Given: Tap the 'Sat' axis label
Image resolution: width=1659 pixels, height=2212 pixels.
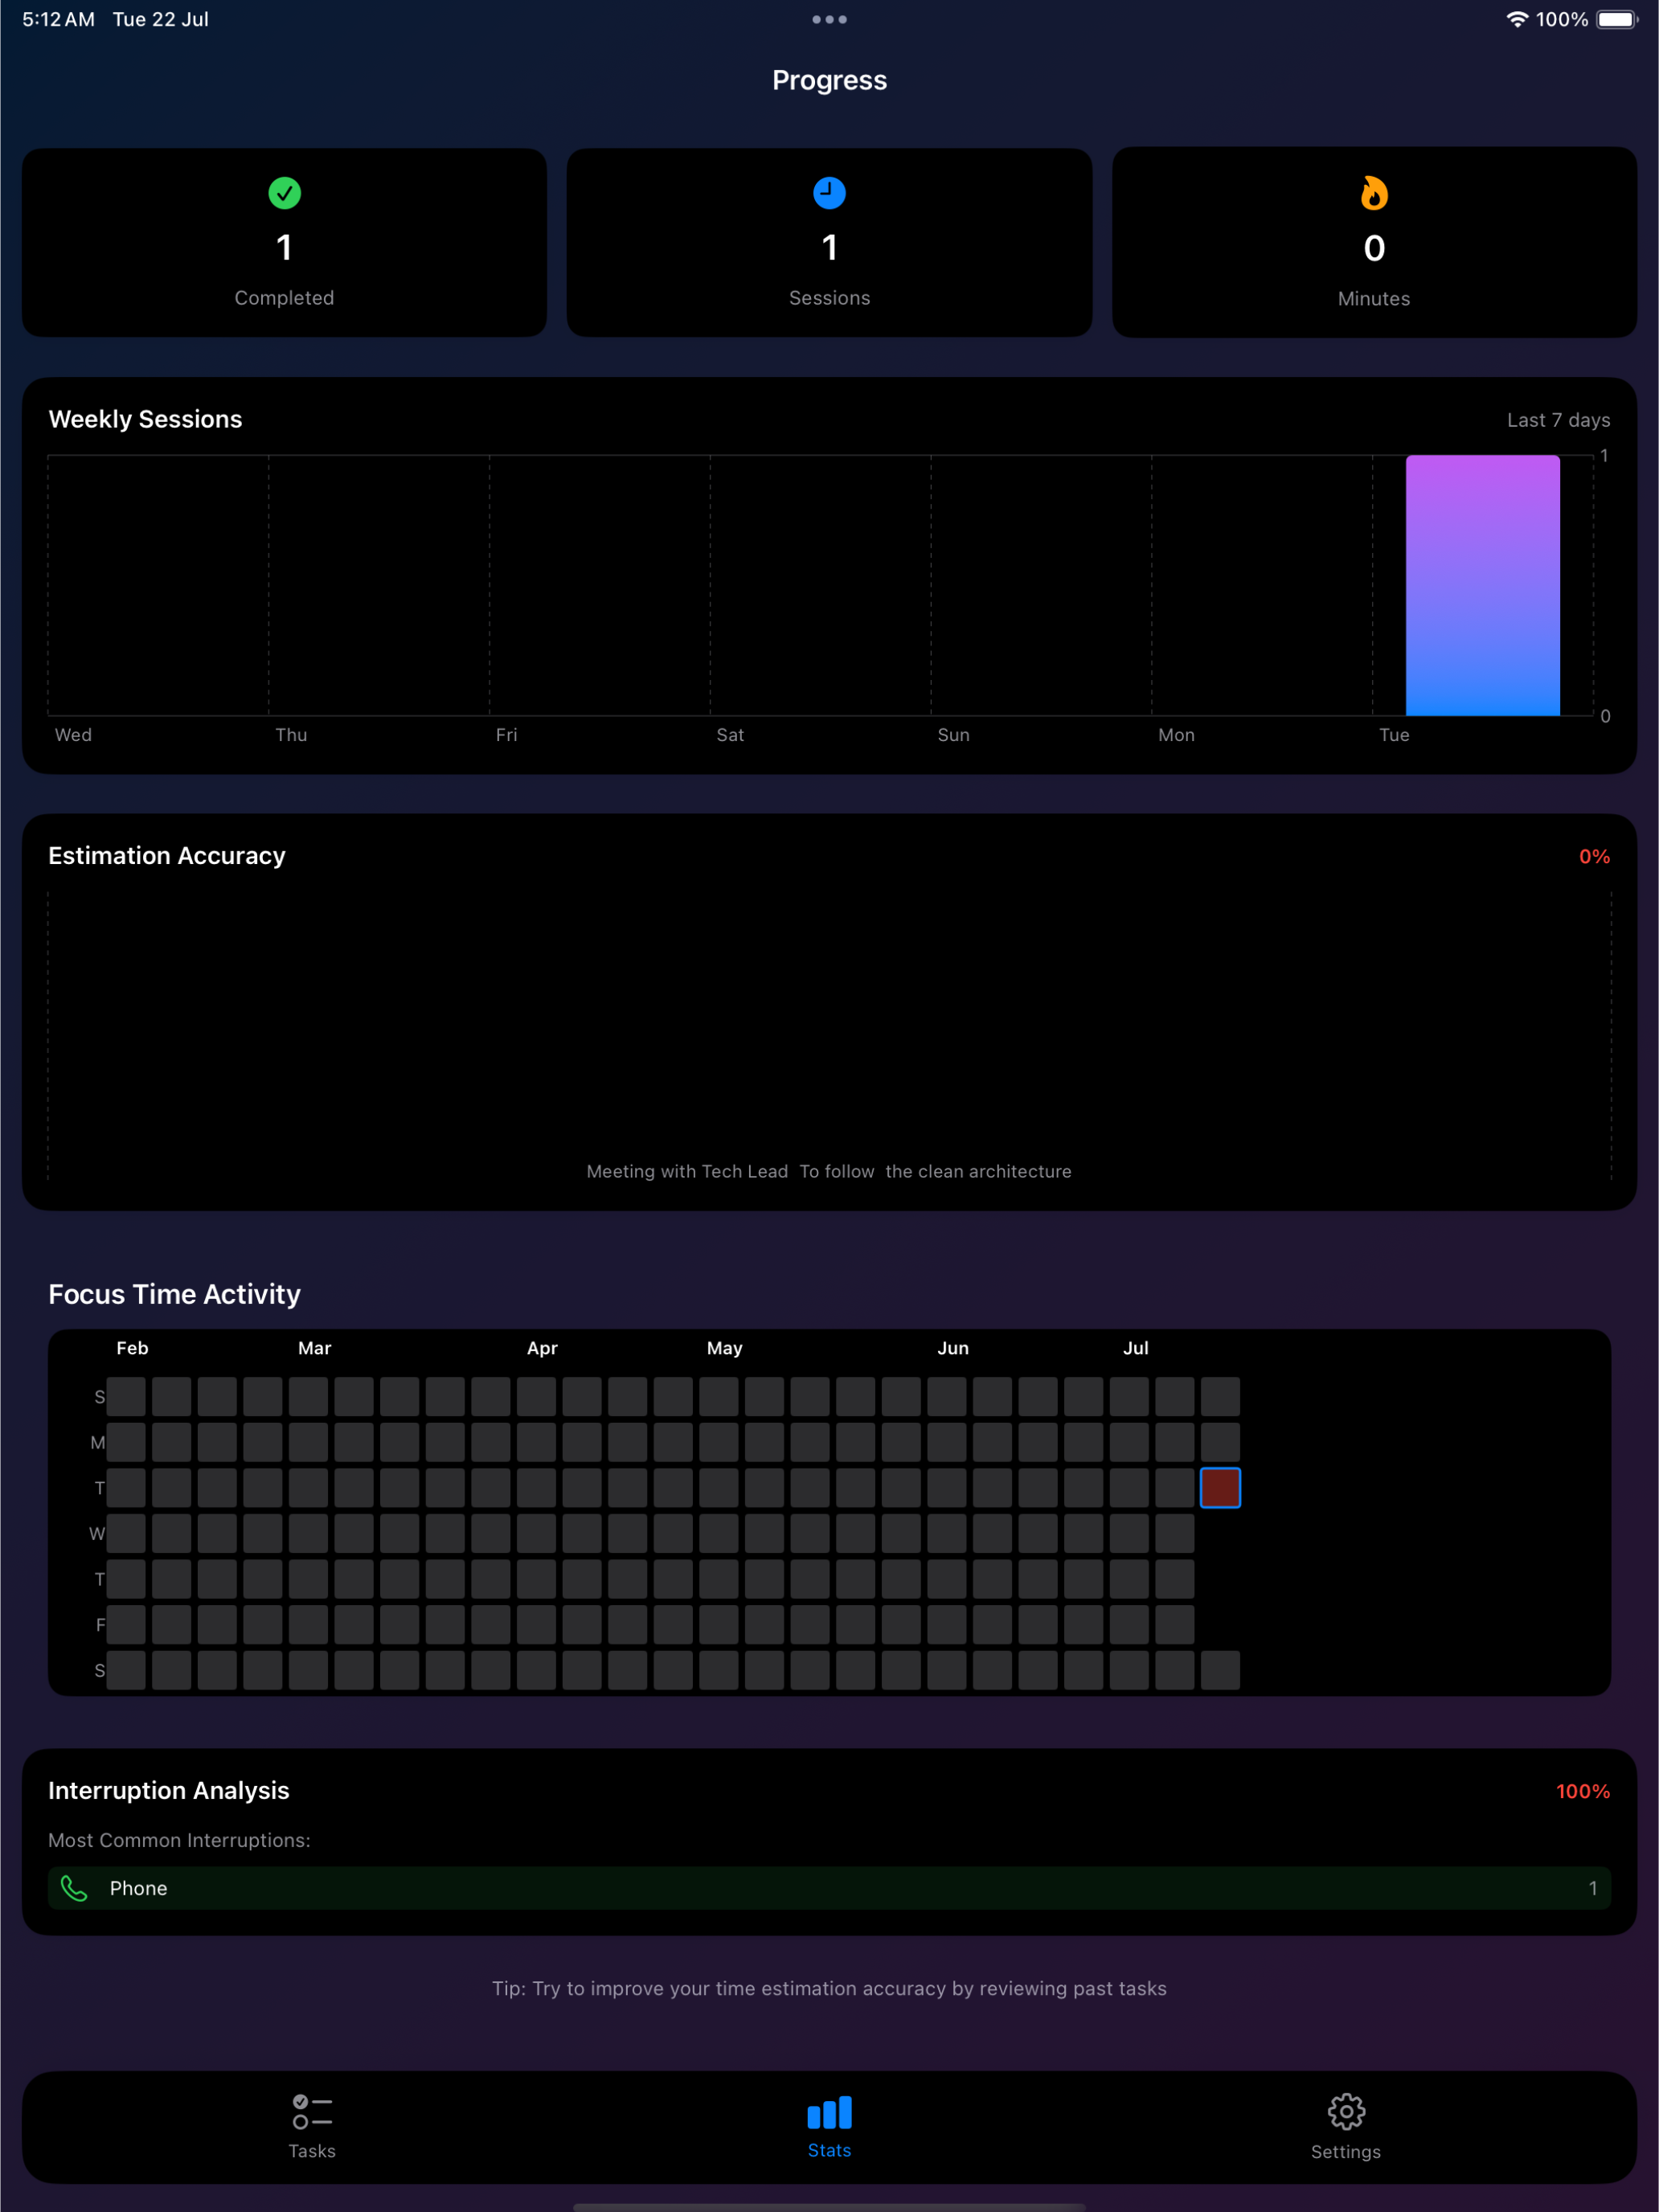Looking at the screenshot, I should click(x=730, y=735).
